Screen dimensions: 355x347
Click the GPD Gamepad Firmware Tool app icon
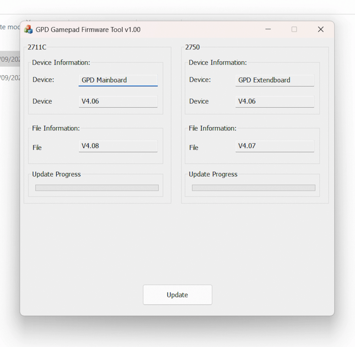click(x=28, y=29)
